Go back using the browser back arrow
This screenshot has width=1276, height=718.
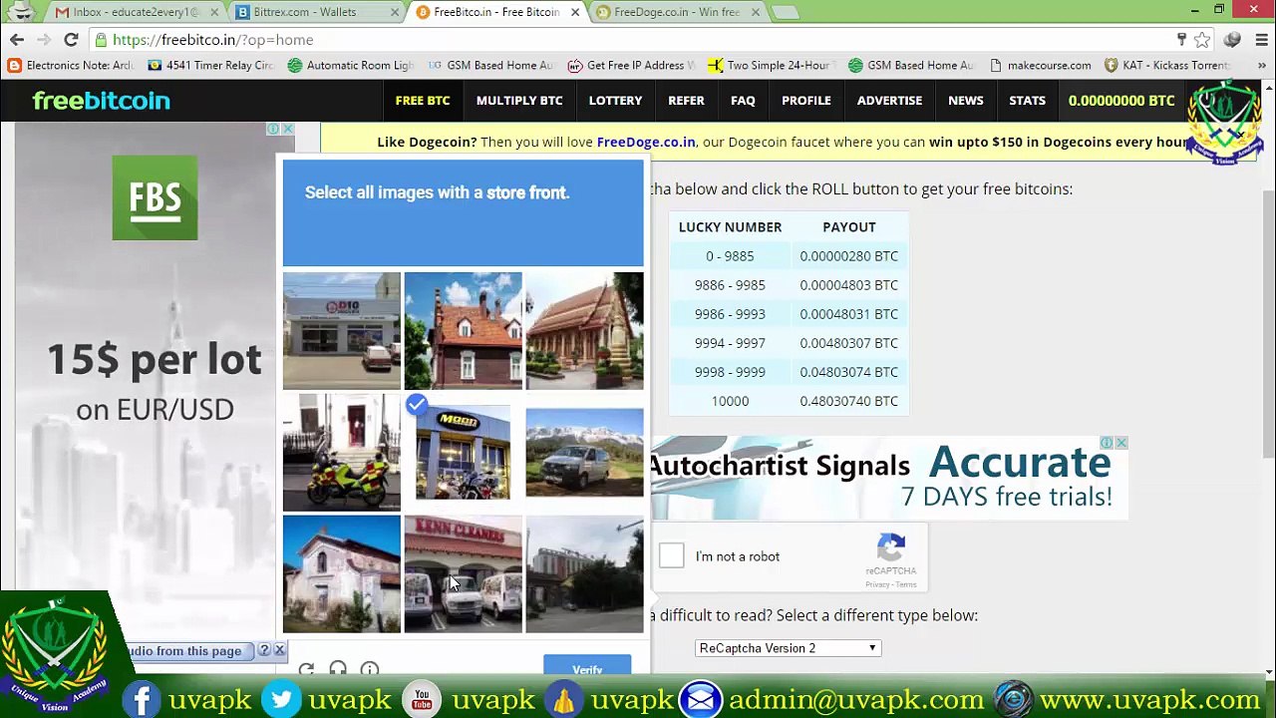17,40
